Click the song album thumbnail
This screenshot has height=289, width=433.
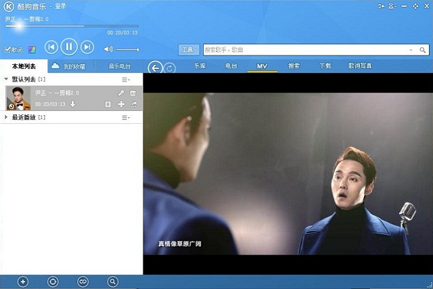pyautogui.click(x=18, y=98)
